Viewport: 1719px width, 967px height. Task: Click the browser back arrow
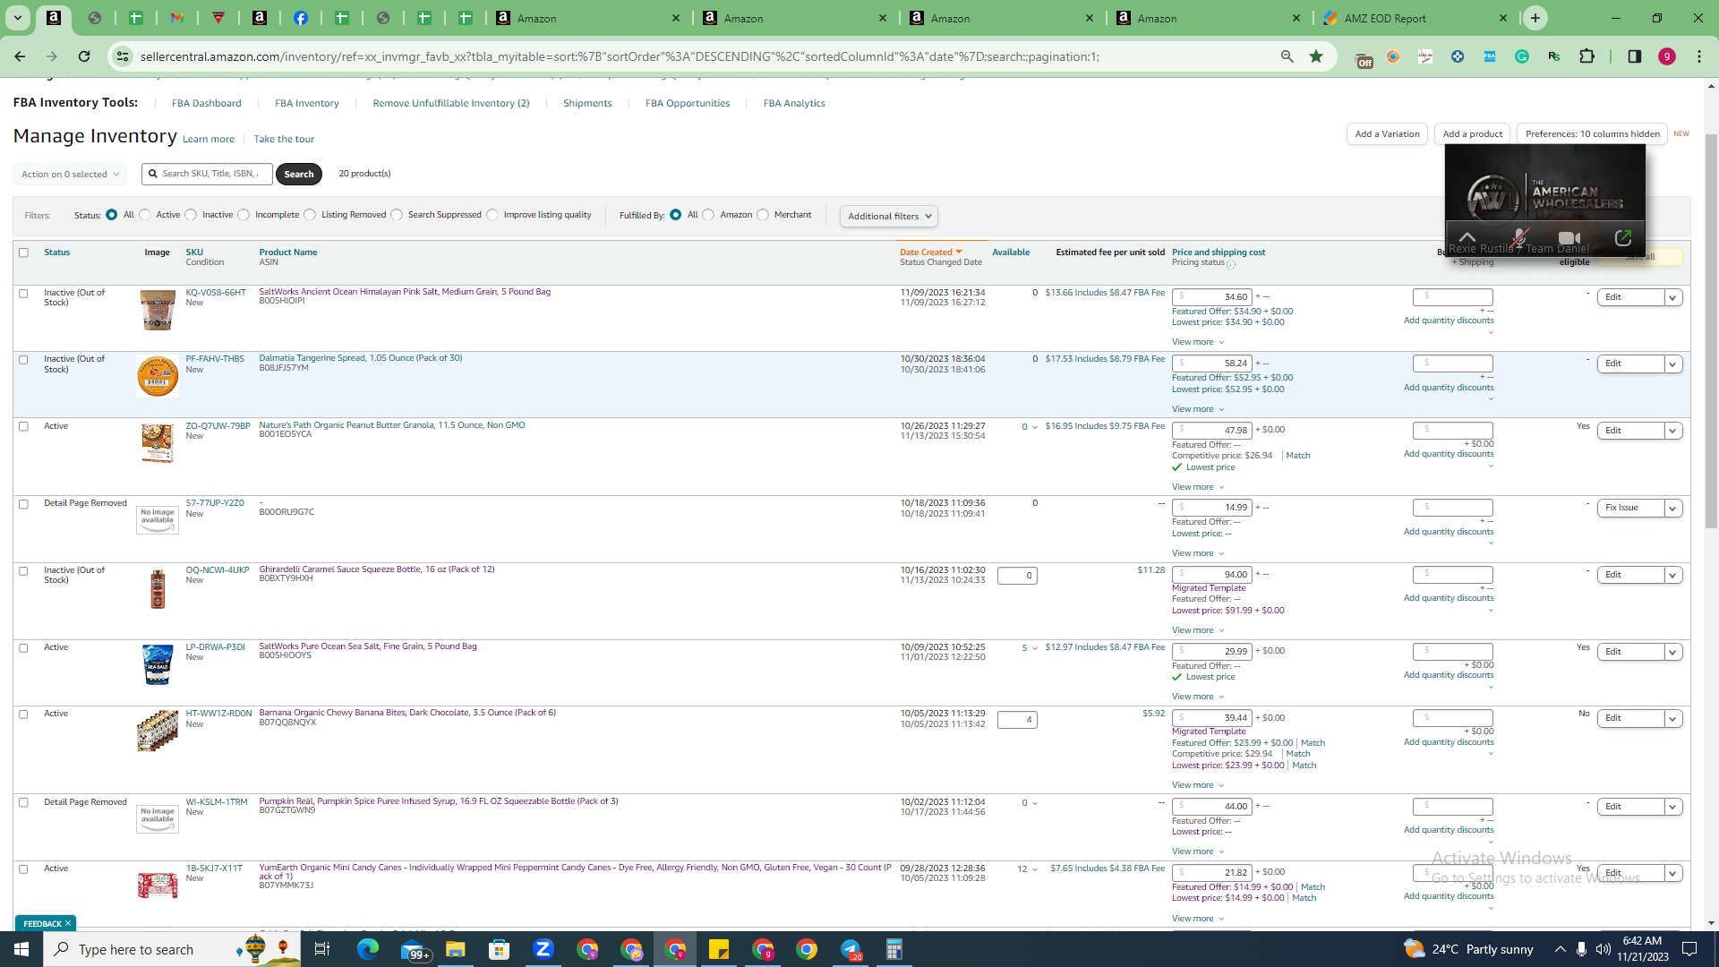20,56
